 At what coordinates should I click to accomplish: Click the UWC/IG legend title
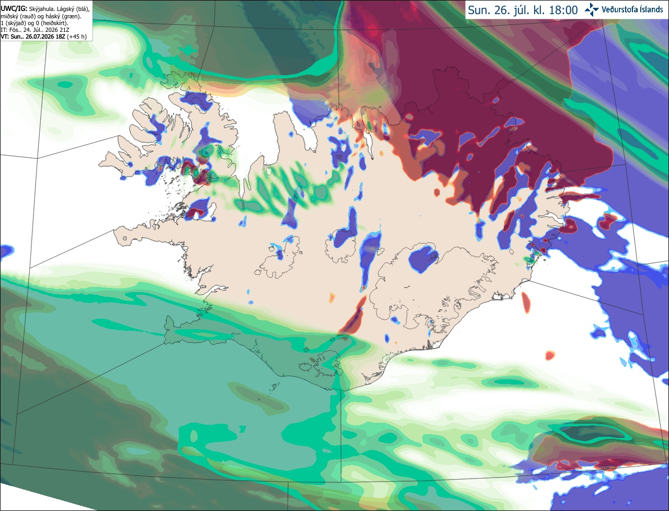tap(14, 9)
